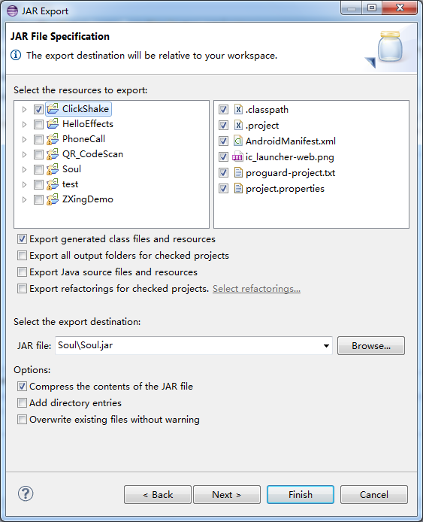Click the QR_CodeScan project icon
This screenshot has width=423, height=522.
[53, 153]
